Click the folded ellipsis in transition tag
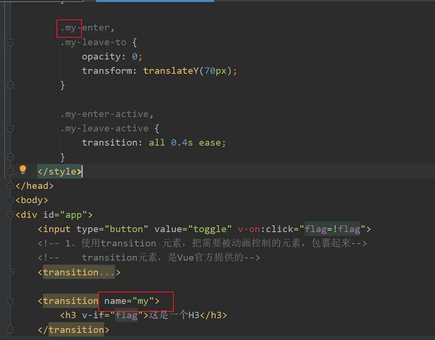The image size is (435, 340). 107,273
